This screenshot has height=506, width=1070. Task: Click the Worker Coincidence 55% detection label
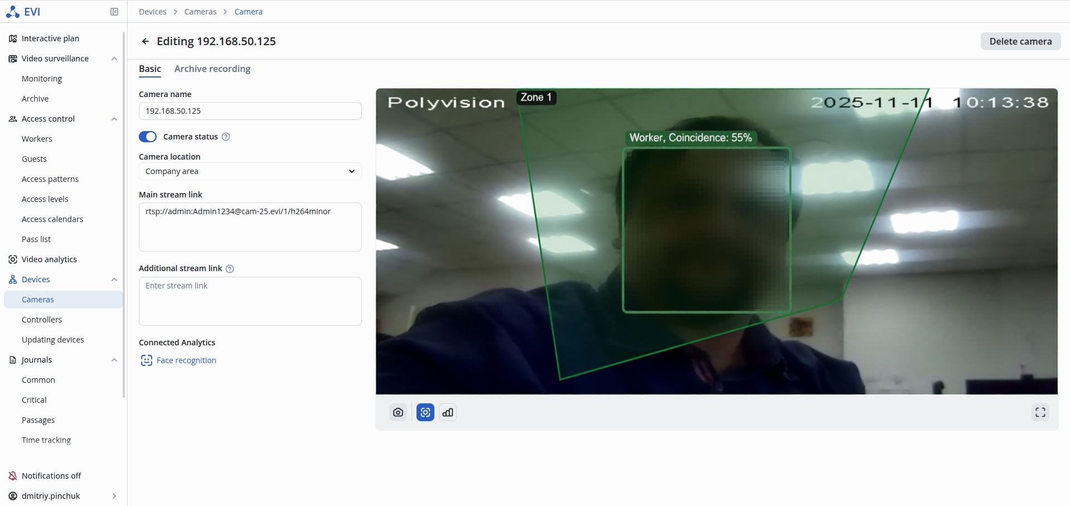(x=690, y=138)
